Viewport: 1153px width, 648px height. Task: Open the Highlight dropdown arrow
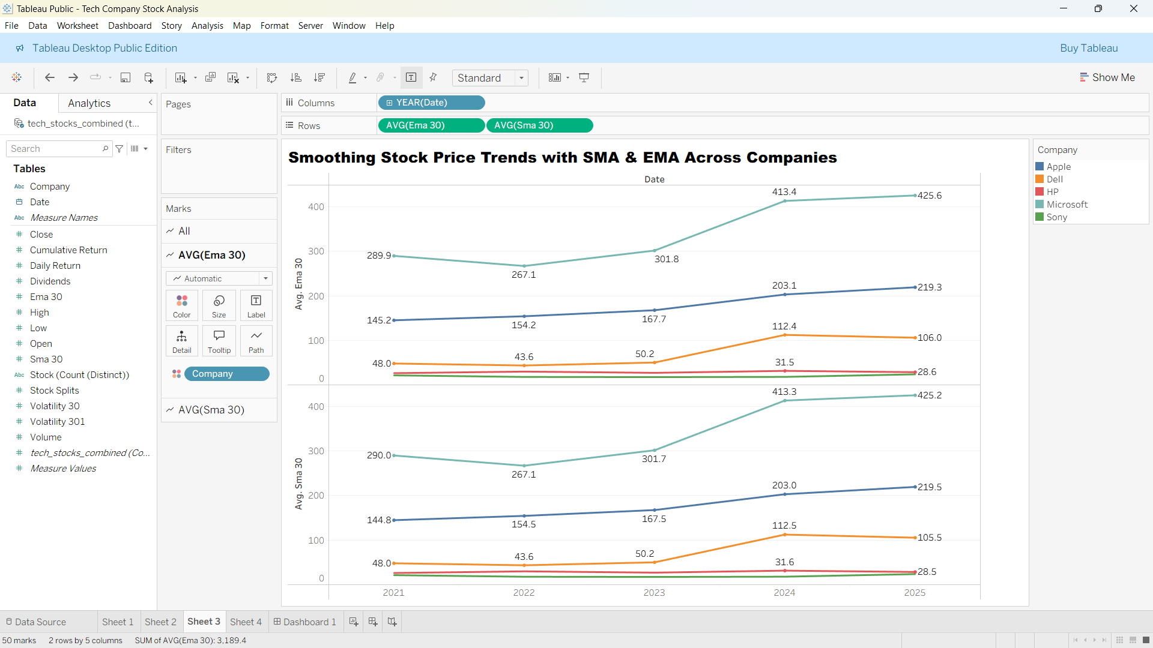coord(365,78)
